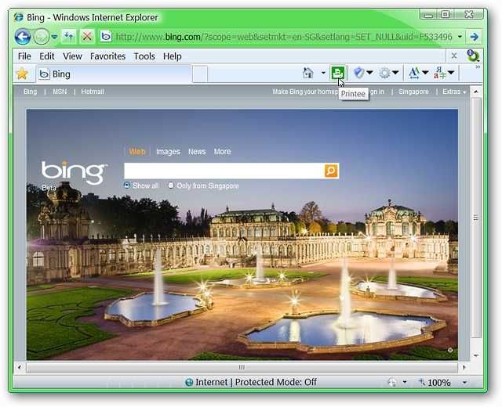Click the horizontal scrollbar right arrow
This screenshot has height=407, width=502.
point(464,367)
